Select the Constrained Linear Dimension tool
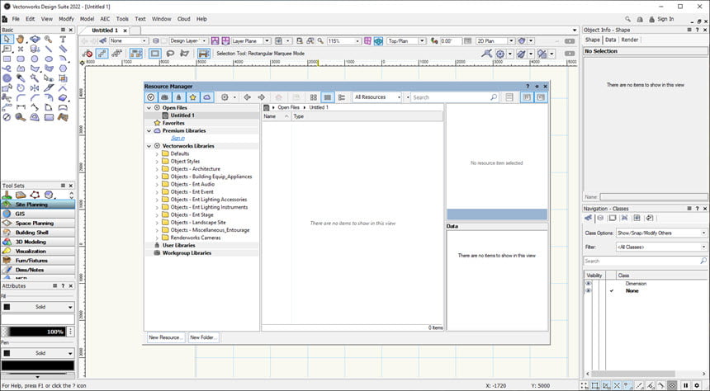This screenshot has height=391, width=710. pos(21,107)
